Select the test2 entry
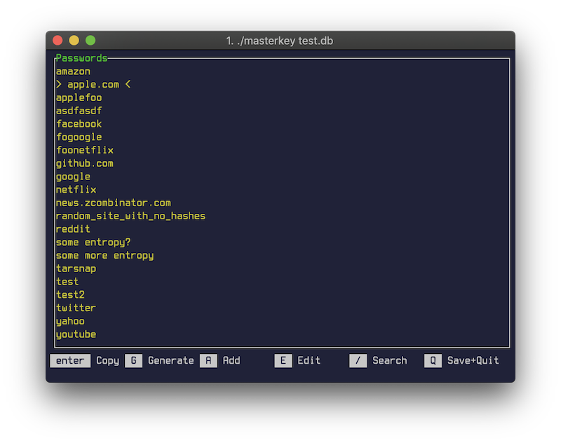561x443 pixels. click(71, 295)
